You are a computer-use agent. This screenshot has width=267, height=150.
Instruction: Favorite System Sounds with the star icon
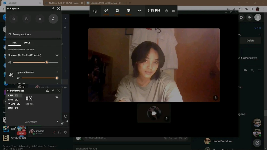[57, 72]
